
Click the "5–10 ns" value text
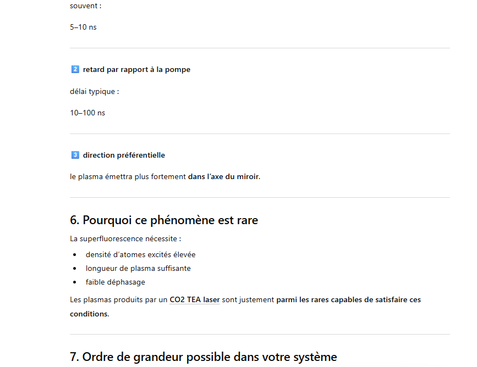[x=83, y=27]
